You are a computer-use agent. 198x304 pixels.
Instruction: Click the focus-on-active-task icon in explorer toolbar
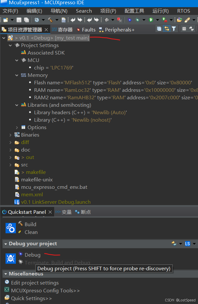[184, 29]
